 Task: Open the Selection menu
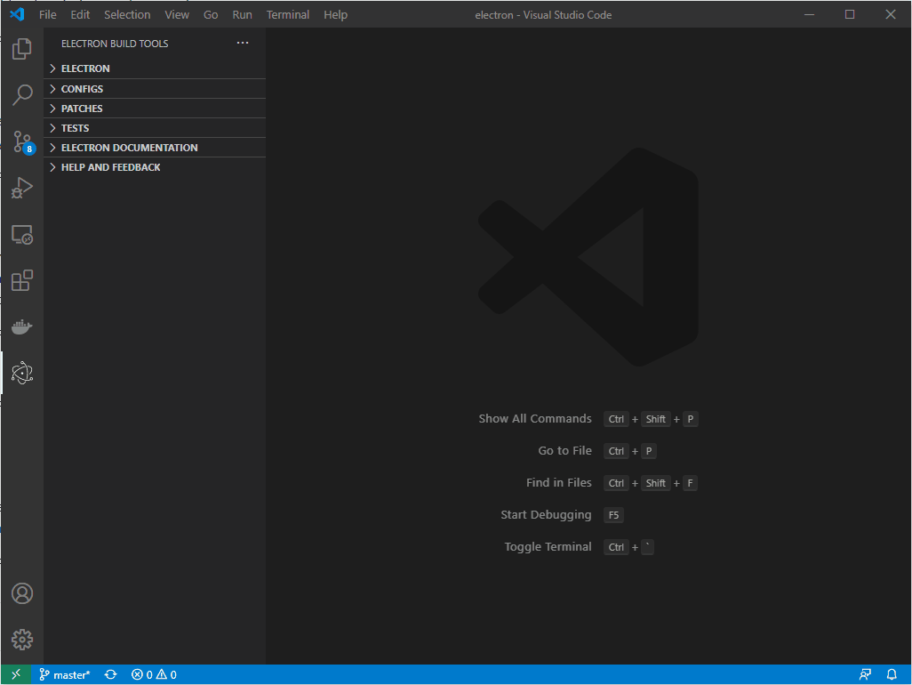127,15
